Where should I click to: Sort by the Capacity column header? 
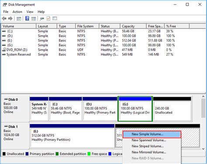pos(133,26)
